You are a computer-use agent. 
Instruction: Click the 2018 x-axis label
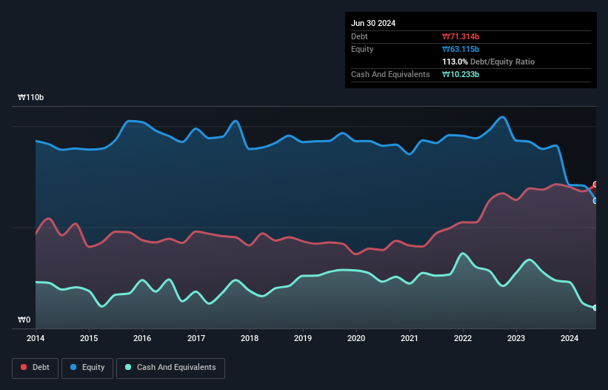(x=250, y=338)
